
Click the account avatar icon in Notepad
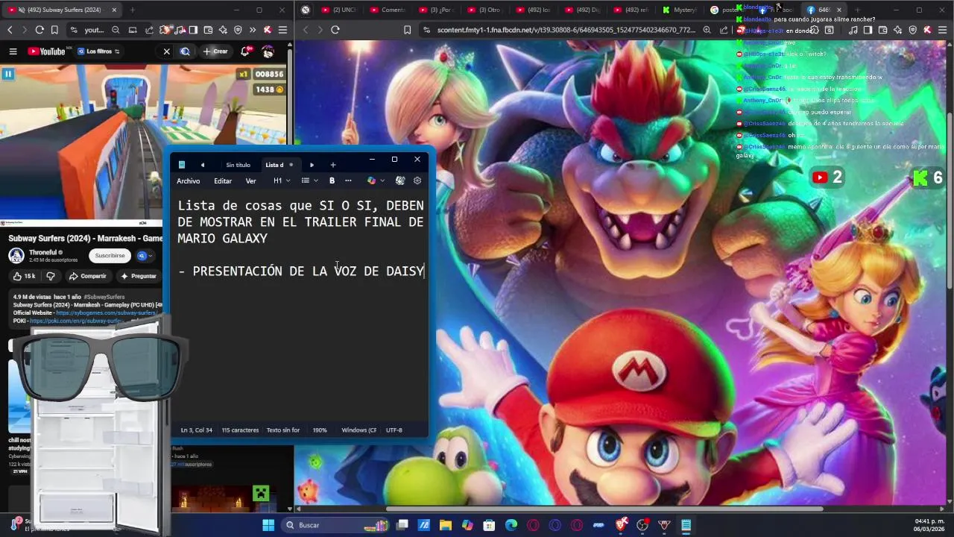coord(400,180)
